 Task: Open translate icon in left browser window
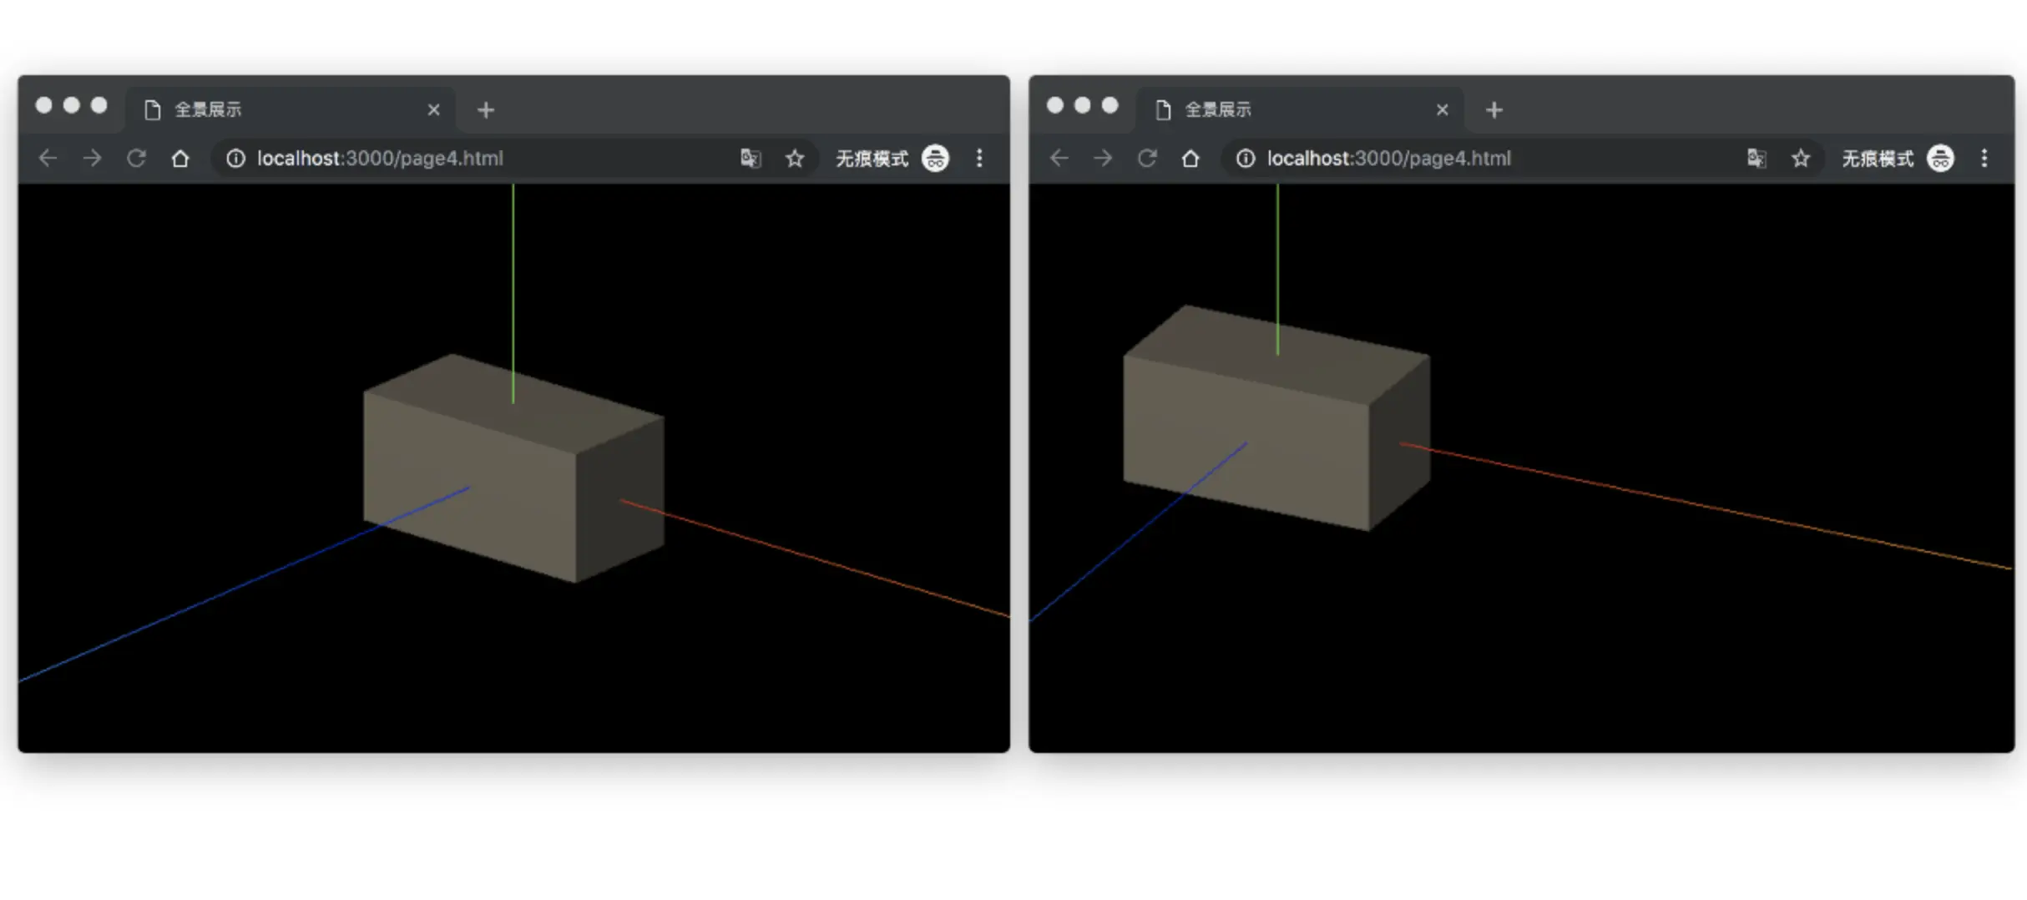coord(751,158)
